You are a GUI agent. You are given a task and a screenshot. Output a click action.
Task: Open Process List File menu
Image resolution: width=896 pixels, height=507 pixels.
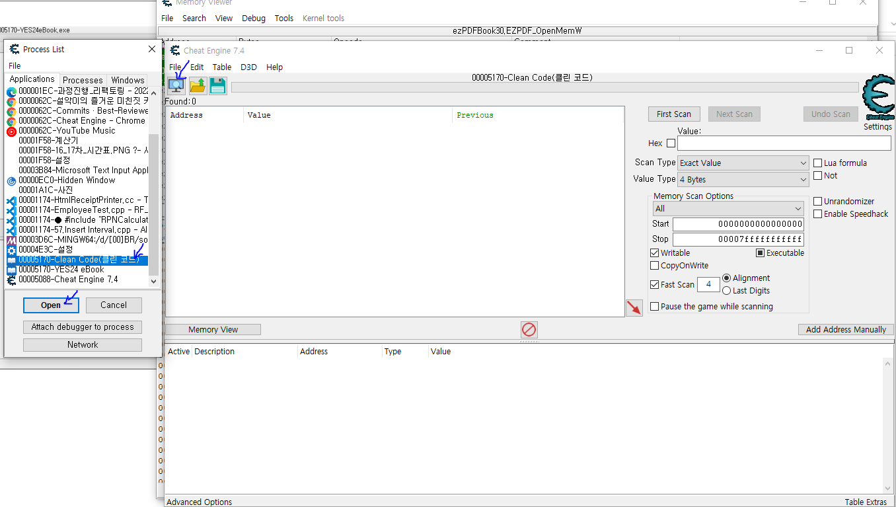click(x=15, y=66)
